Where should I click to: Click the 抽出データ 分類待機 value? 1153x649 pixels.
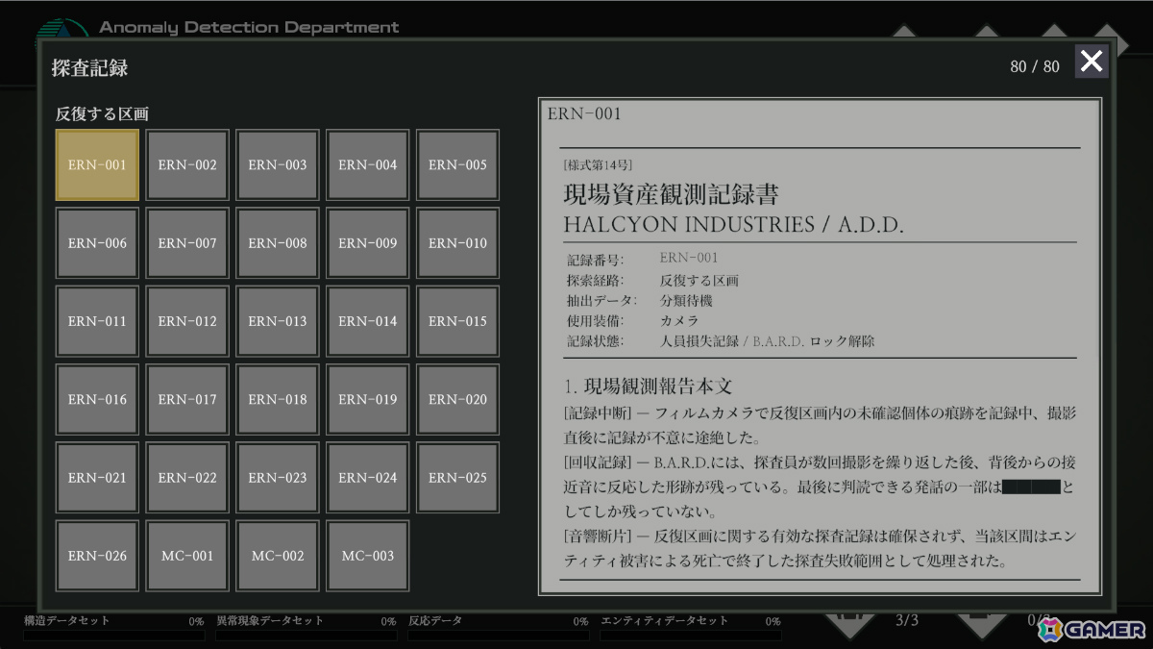(686, 300)
